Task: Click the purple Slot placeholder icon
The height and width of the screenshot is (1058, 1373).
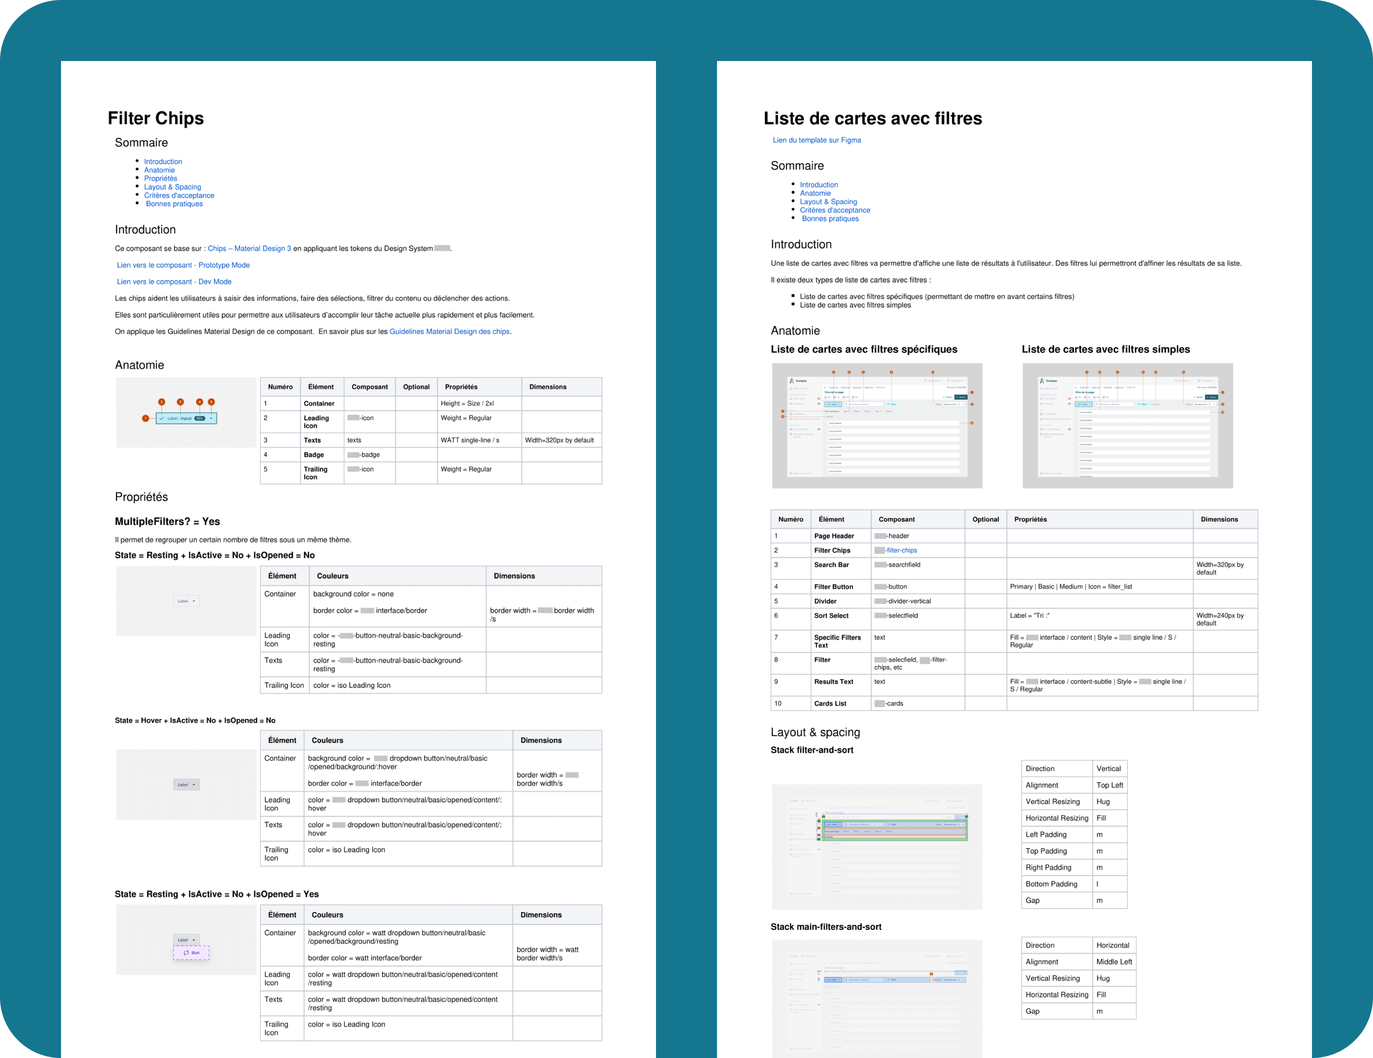Action: pyautogui.click(x=186, y=952)
